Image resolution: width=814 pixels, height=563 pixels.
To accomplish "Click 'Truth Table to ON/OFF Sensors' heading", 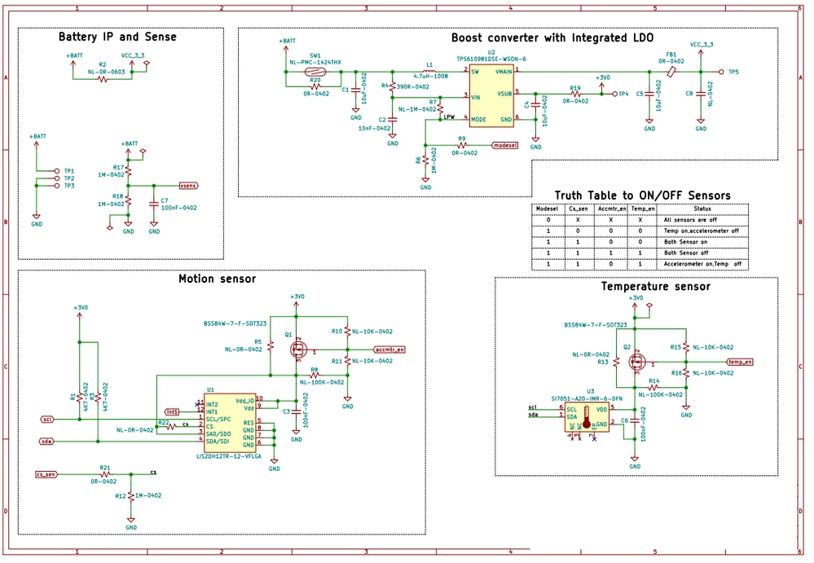I will tap(643, 196).
